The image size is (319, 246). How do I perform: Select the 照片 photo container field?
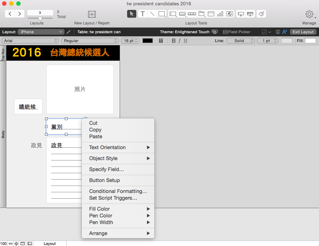[x=80, y=89]
